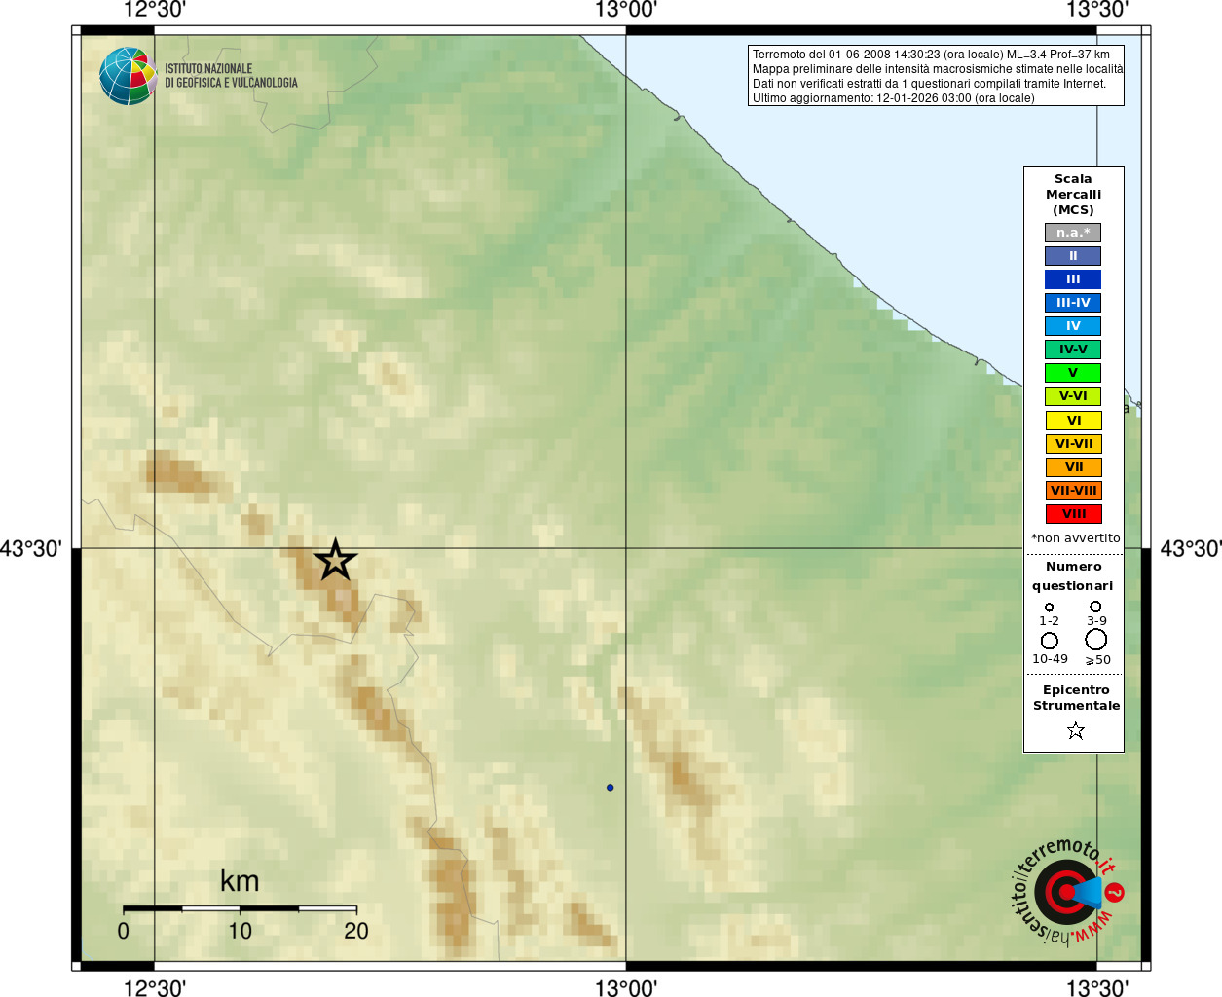Click the blue questionnaire dot on map
The height and width of the screenshot is (997, 1222).
tap(610, 787)
